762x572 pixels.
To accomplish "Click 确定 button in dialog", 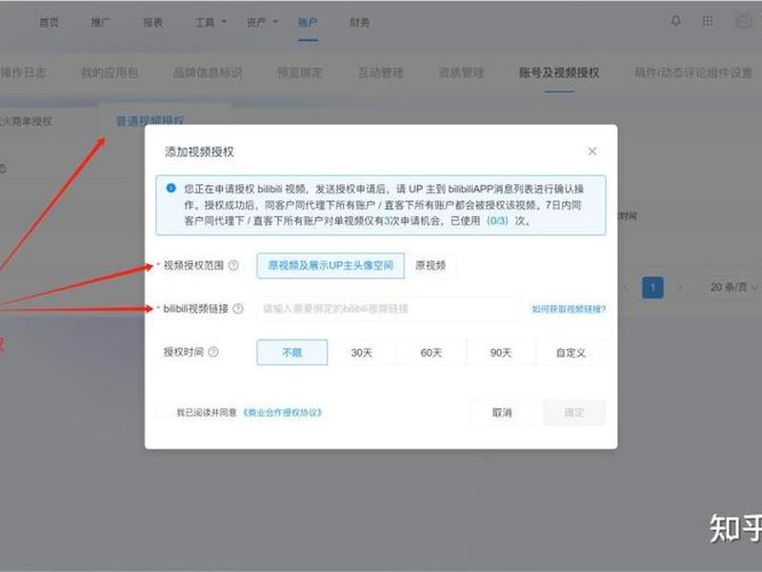I will 574,413.
